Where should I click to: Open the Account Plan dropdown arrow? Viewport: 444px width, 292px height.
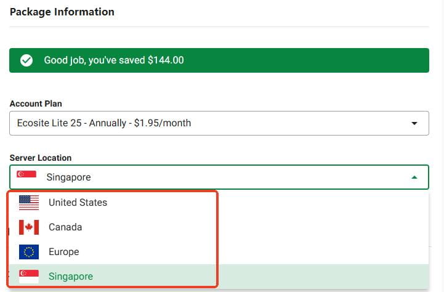pyautogui.click(x=414, y=123)
